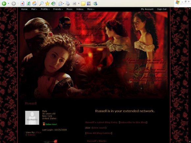
Task: Select Videos in the navigation bar
Action: pyautogui.click(x=80, y=9)
